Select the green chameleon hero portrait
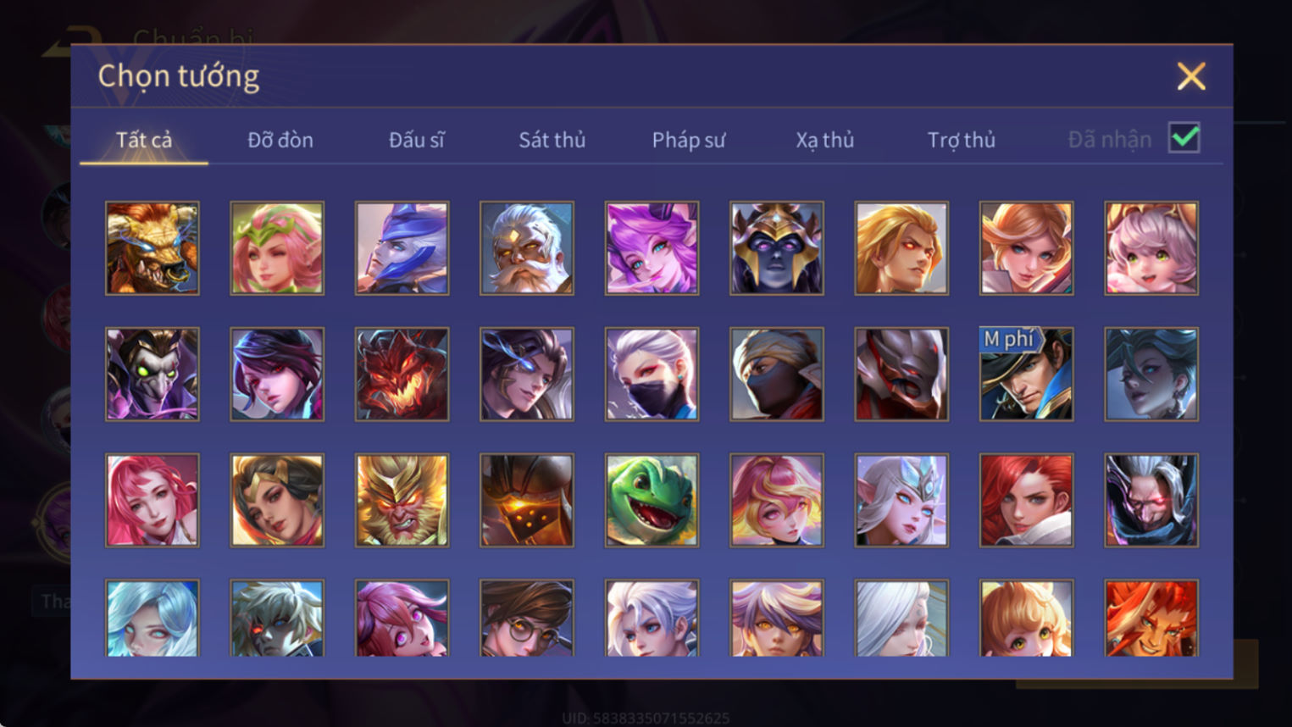 click(x=652, y=500)
